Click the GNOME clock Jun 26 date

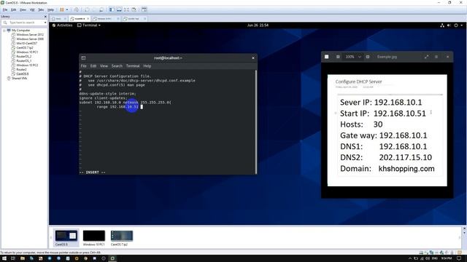pos(258,25)
